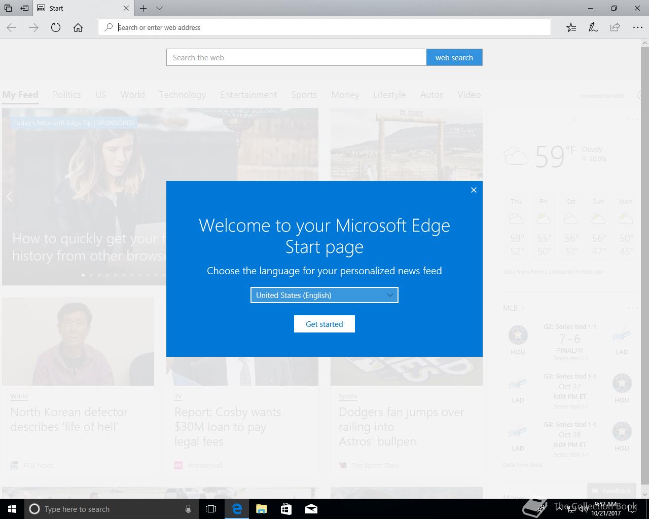Click the Thu forecast column

click(x=517, y=227)
